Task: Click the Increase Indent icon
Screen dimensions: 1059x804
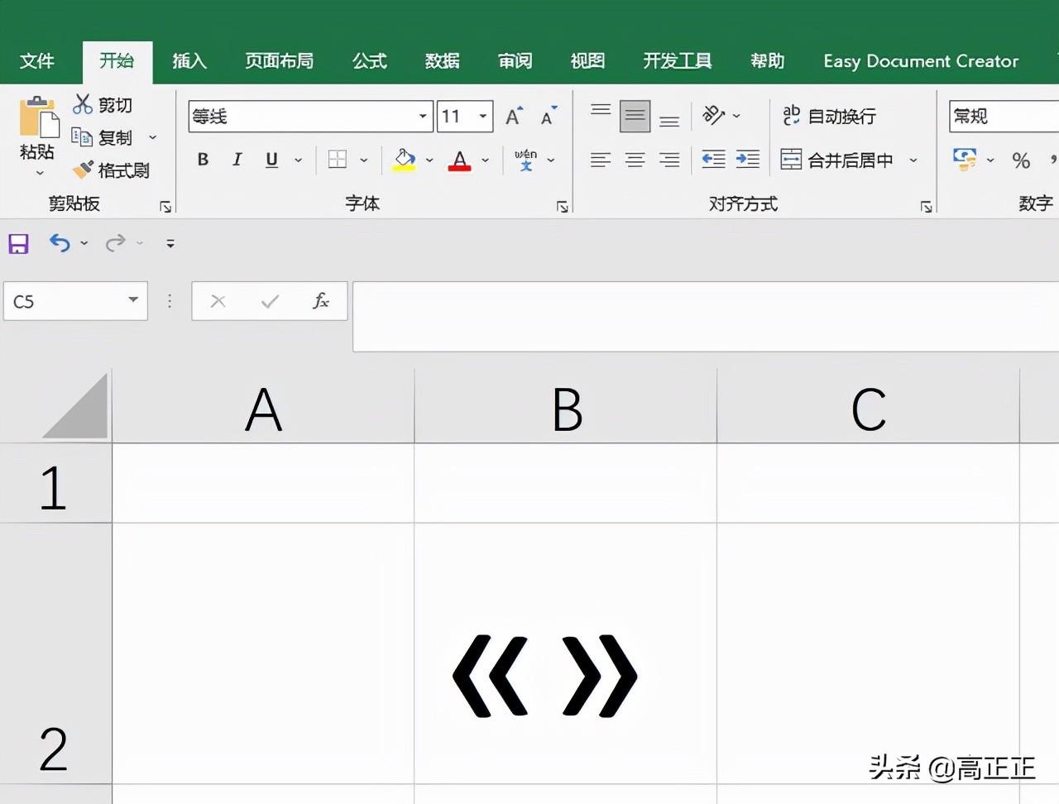Action: (747, 160)
